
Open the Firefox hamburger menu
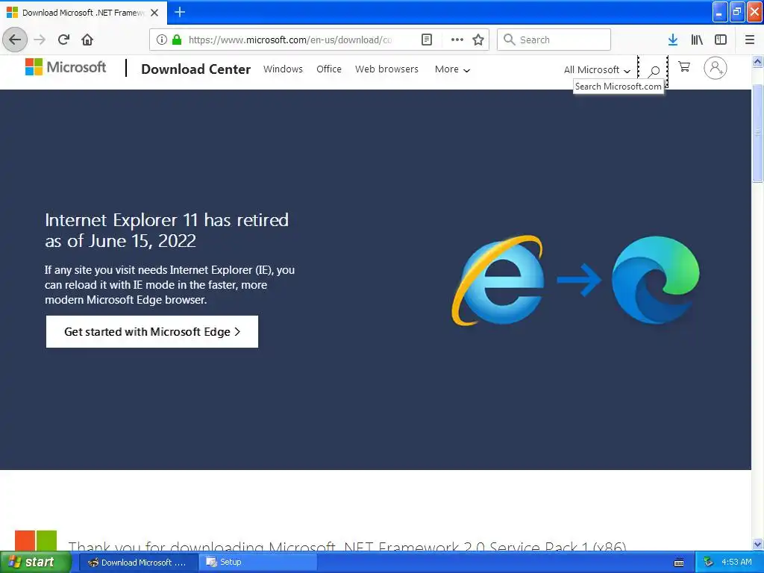(750, 40)
